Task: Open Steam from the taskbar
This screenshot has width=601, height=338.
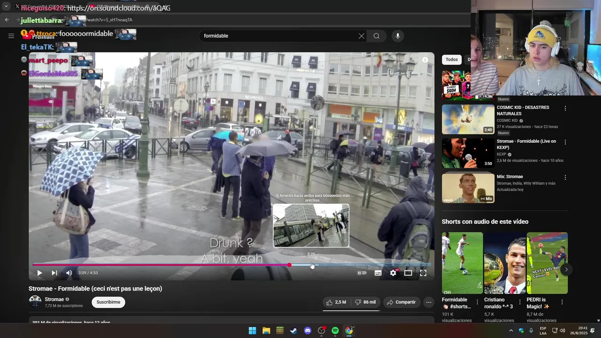Action: pos(293,330)
